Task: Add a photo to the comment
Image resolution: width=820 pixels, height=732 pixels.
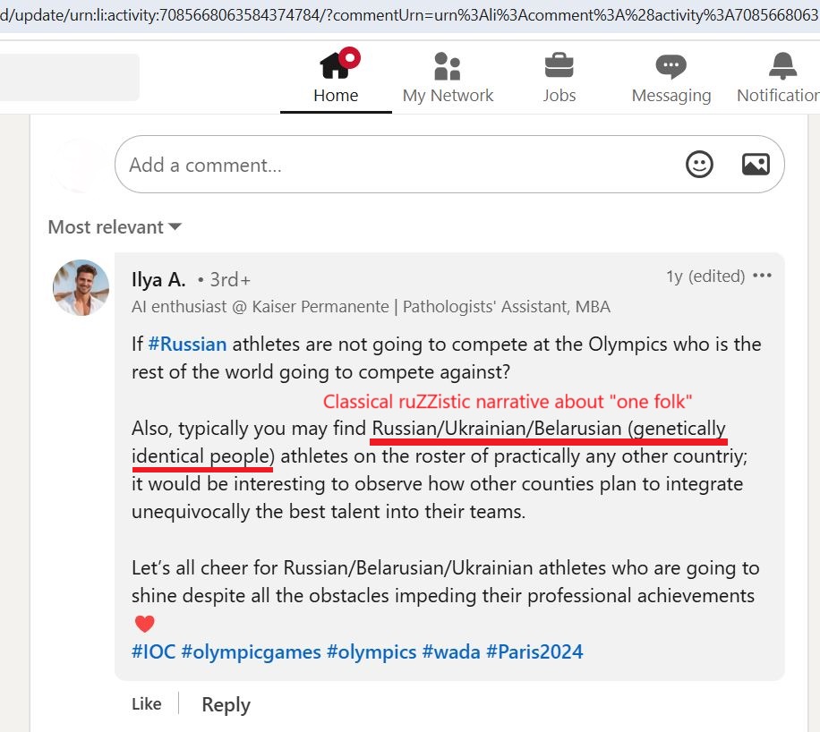Action: [756, 164]
